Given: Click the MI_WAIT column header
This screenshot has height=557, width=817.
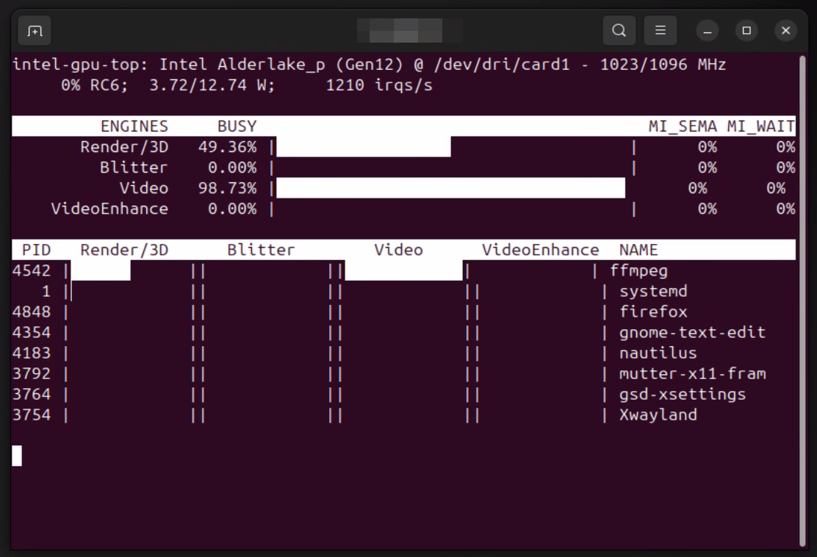Looking at the screenshot, I should tap(760, 126).
